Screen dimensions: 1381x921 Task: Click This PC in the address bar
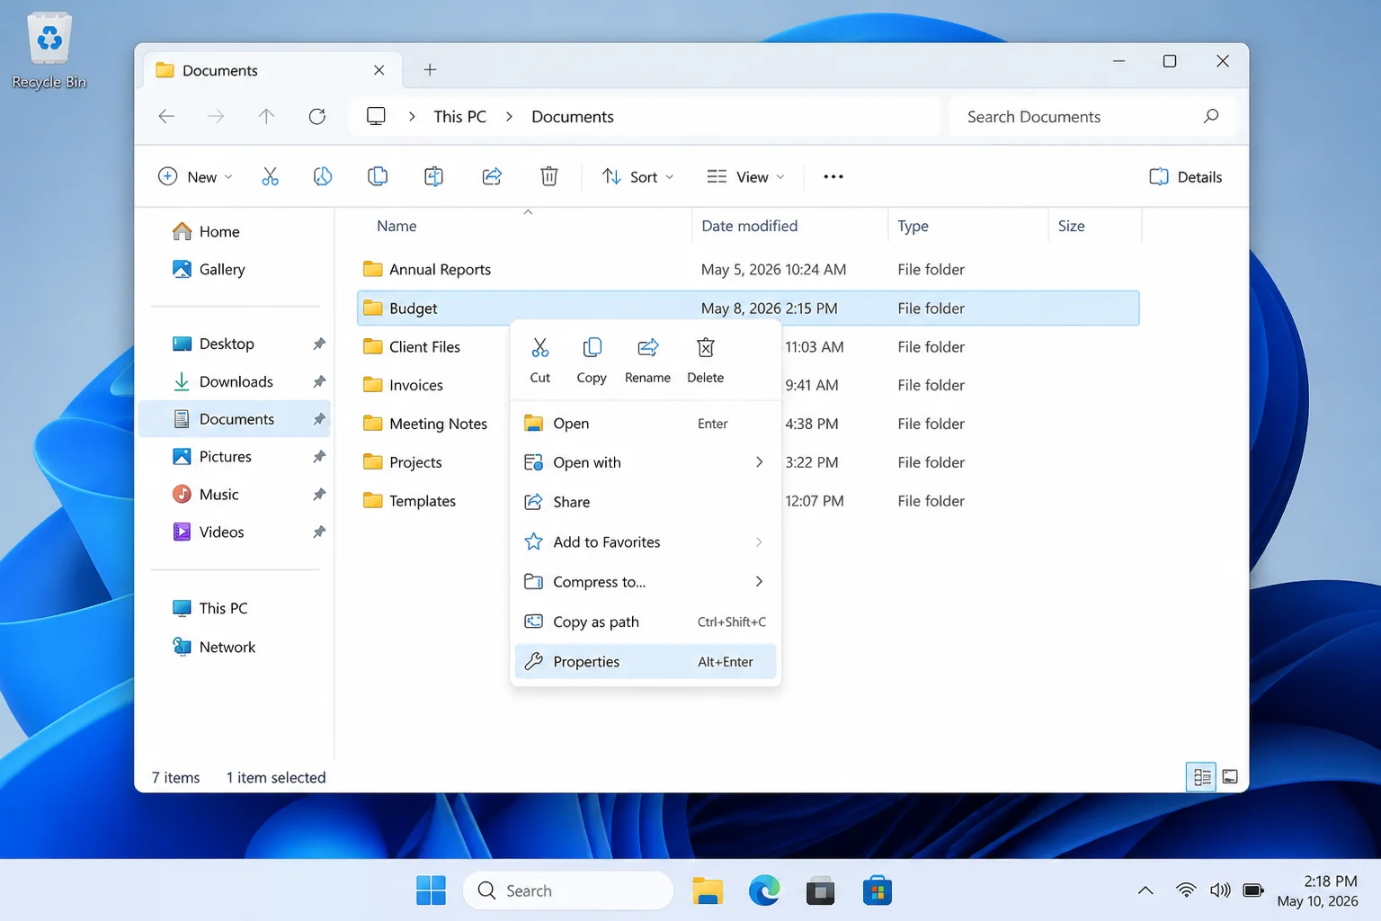(x=459, y=116)
